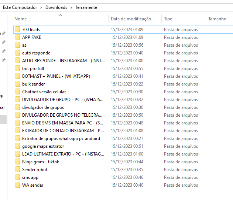Select the 'bulk sender' folder name
This screenshot has width=233, height=200.
[x=34, y=84]
